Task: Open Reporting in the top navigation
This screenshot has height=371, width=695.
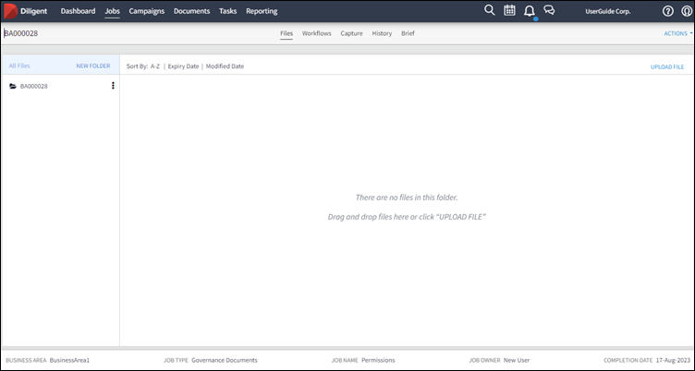Action: [x=262, y=11]
